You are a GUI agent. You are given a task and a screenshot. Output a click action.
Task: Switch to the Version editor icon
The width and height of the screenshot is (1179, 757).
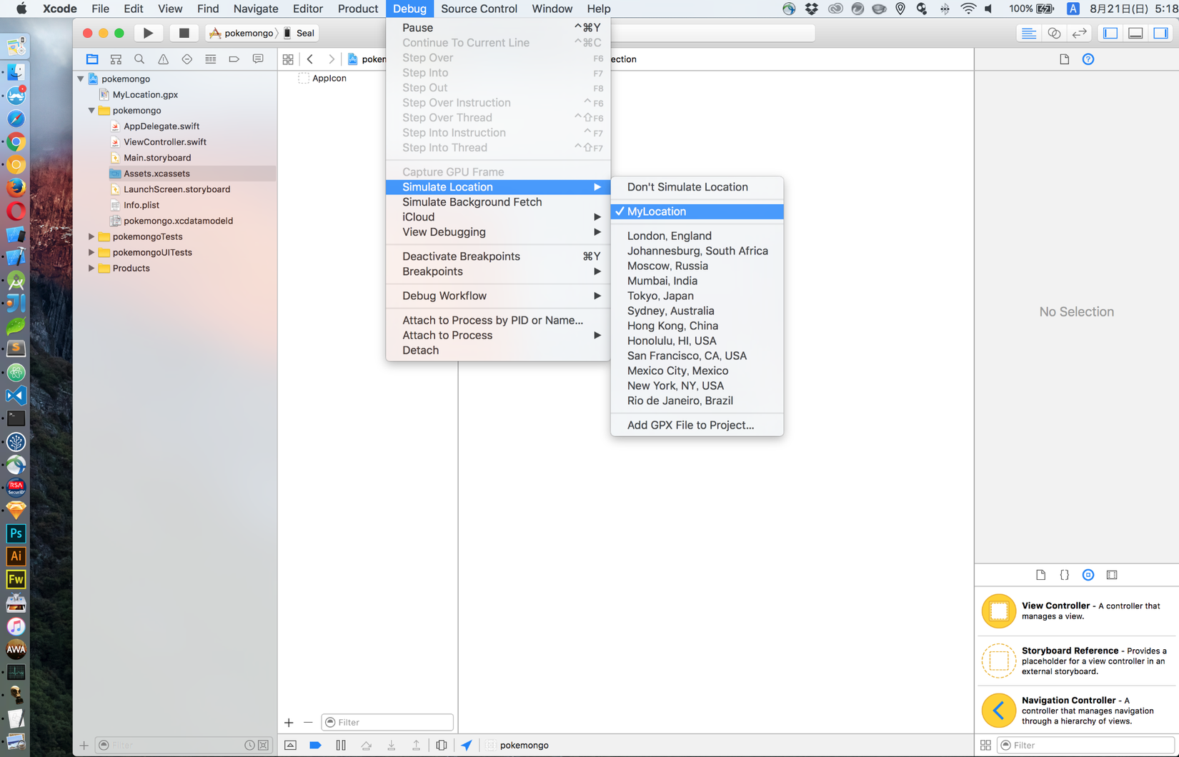pos(1080,33)
